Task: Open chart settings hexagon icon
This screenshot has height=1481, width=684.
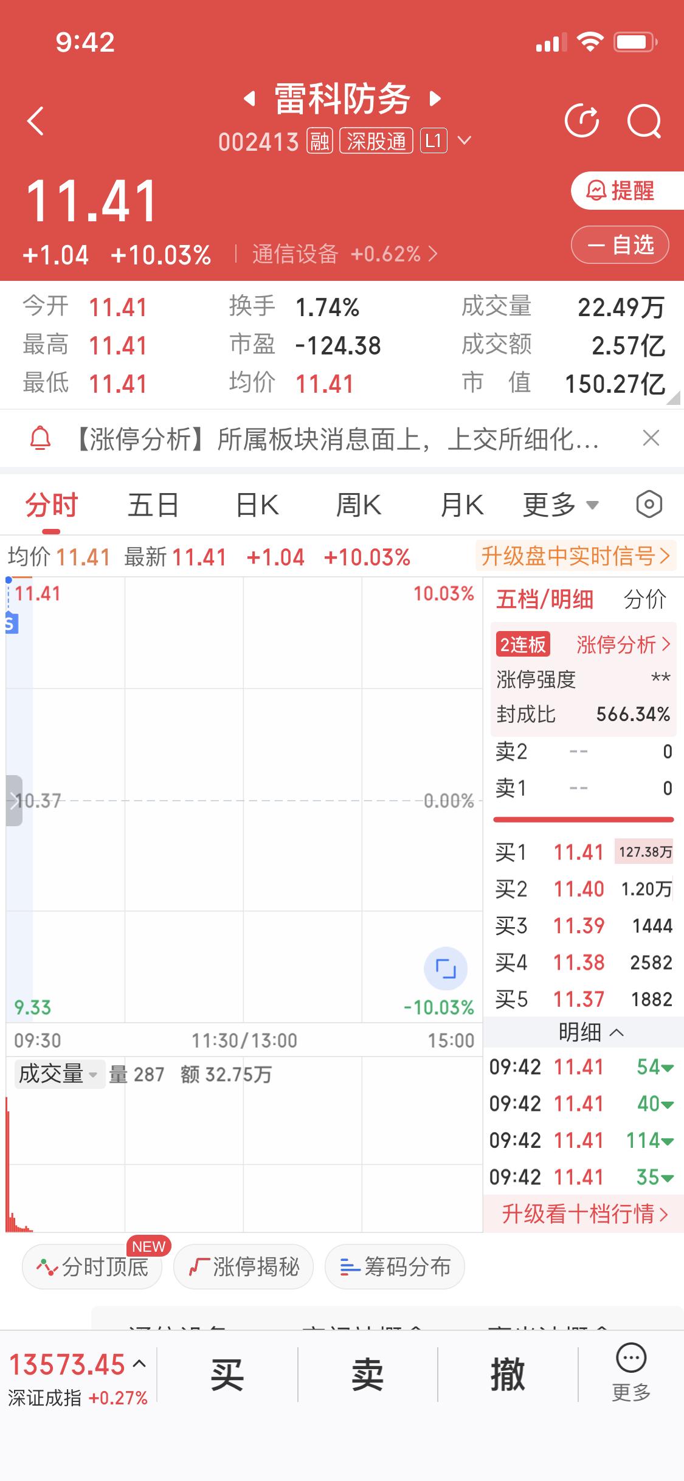Action: (x=649, y=505)
